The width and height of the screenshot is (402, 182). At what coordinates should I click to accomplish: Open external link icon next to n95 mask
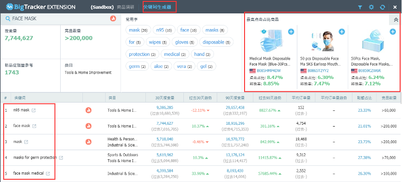point(34,110)
